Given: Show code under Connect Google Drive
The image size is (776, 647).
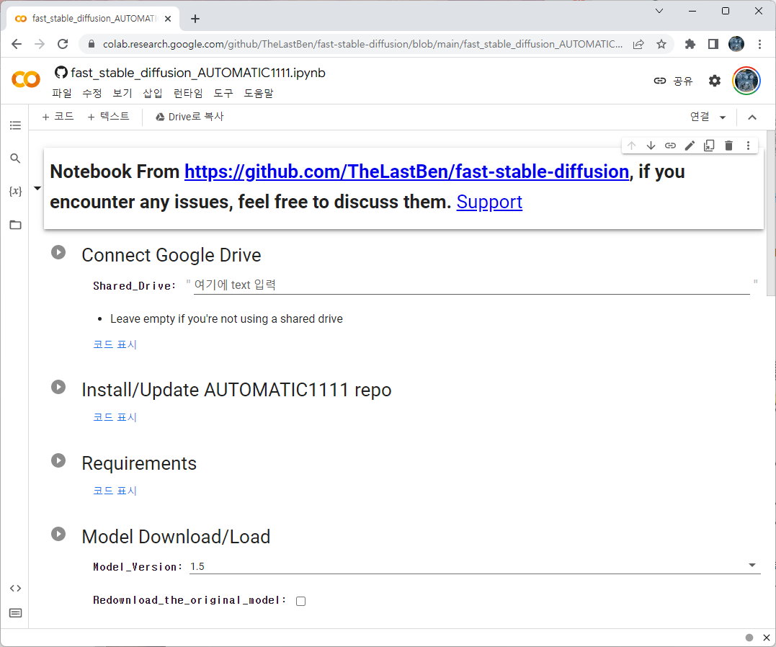Looking at the screenshot, I should click(115, 344).
